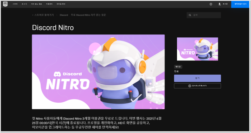Open the language globe icon
This screenshot has width=251, height=133.
pos(211,4)
